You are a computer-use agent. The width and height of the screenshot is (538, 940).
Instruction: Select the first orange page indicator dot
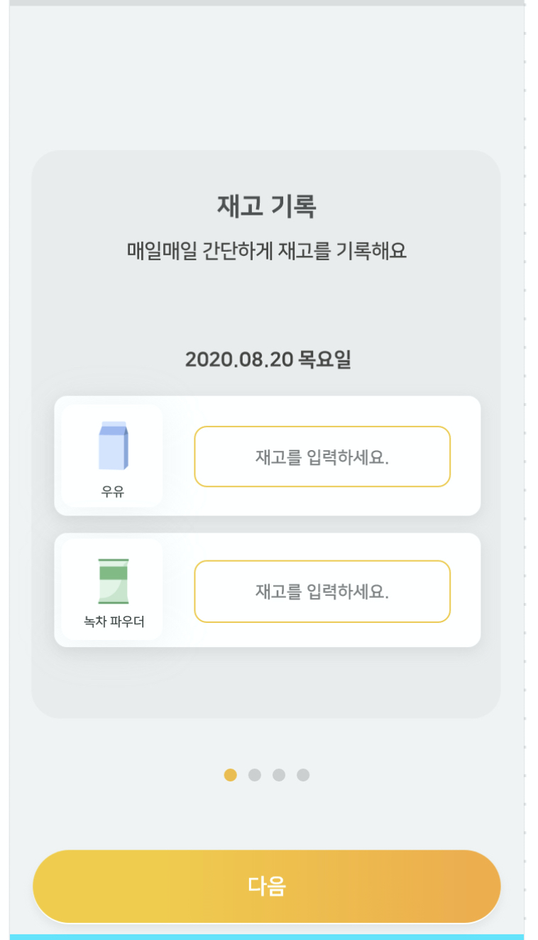point(231,775)
